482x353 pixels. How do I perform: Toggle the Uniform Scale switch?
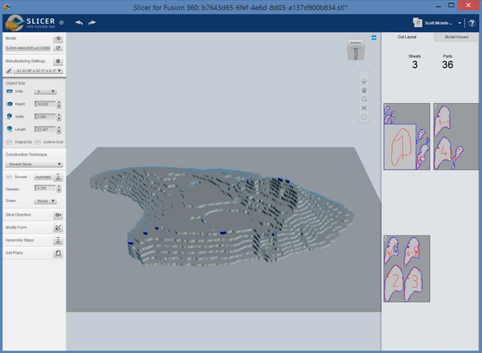[x=38, y=141]
